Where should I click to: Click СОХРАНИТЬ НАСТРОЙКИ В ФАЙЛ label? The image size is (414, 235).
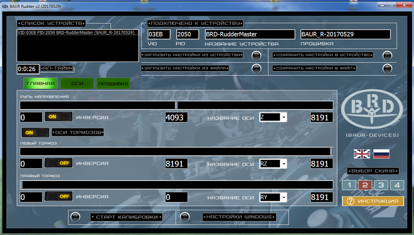(x=314, y=68)
